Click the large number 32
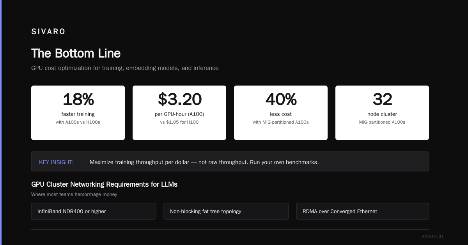The width and height of the screenshot is (468, 245). point(382,100)
